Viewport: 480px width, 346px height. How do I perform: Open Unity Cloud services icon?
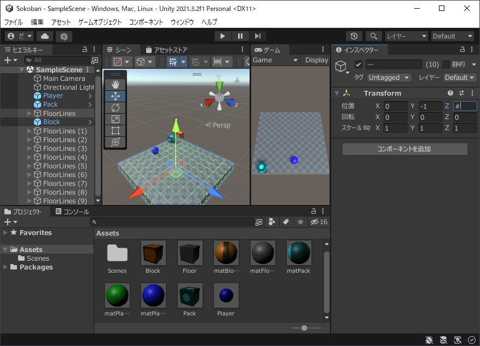(45, 36)
